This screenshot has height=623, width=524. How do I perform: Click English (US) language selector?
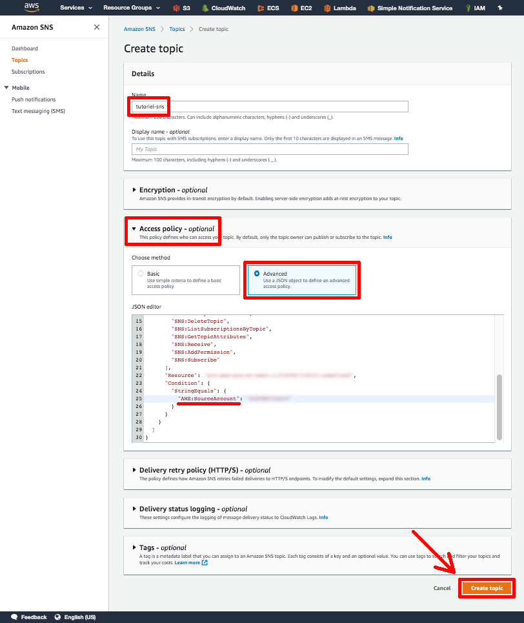pos(80,617)
